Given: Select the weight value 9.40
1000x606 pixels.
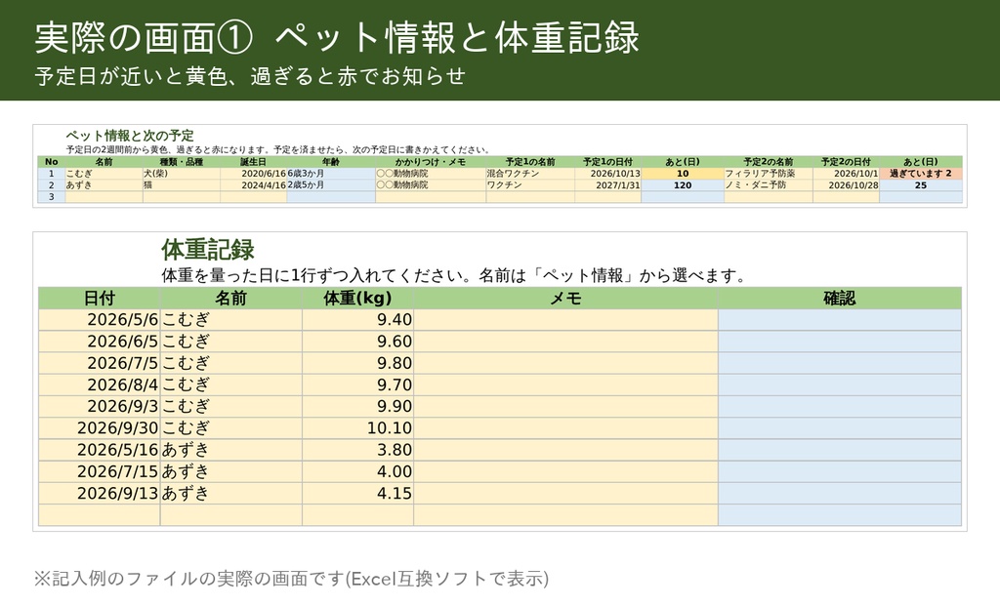Looking at the screenshot, I should click(357, 320).
